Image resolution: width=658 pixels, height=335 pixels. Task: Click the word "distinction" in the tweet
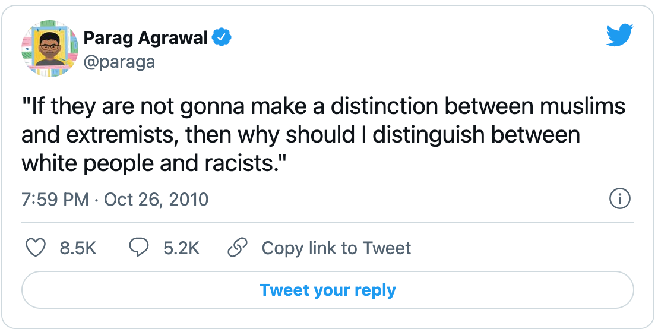(x=384, y=106)
